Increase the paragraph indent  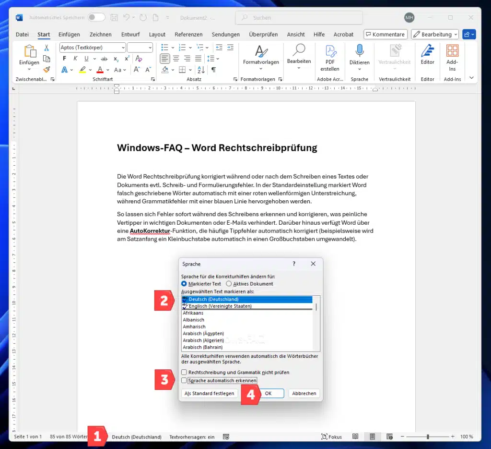click(230, 48)
